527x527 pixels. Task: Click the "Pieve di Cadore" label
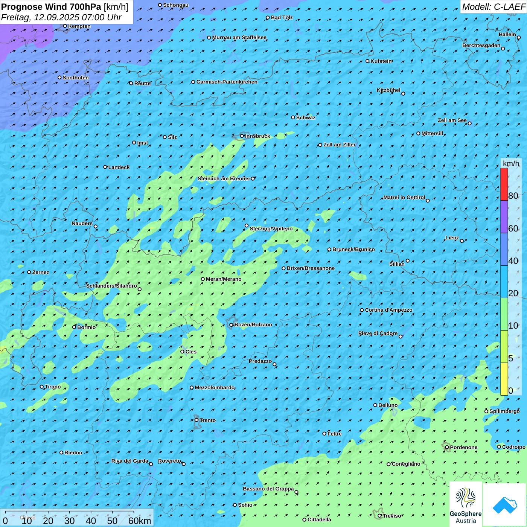(378, 333)
